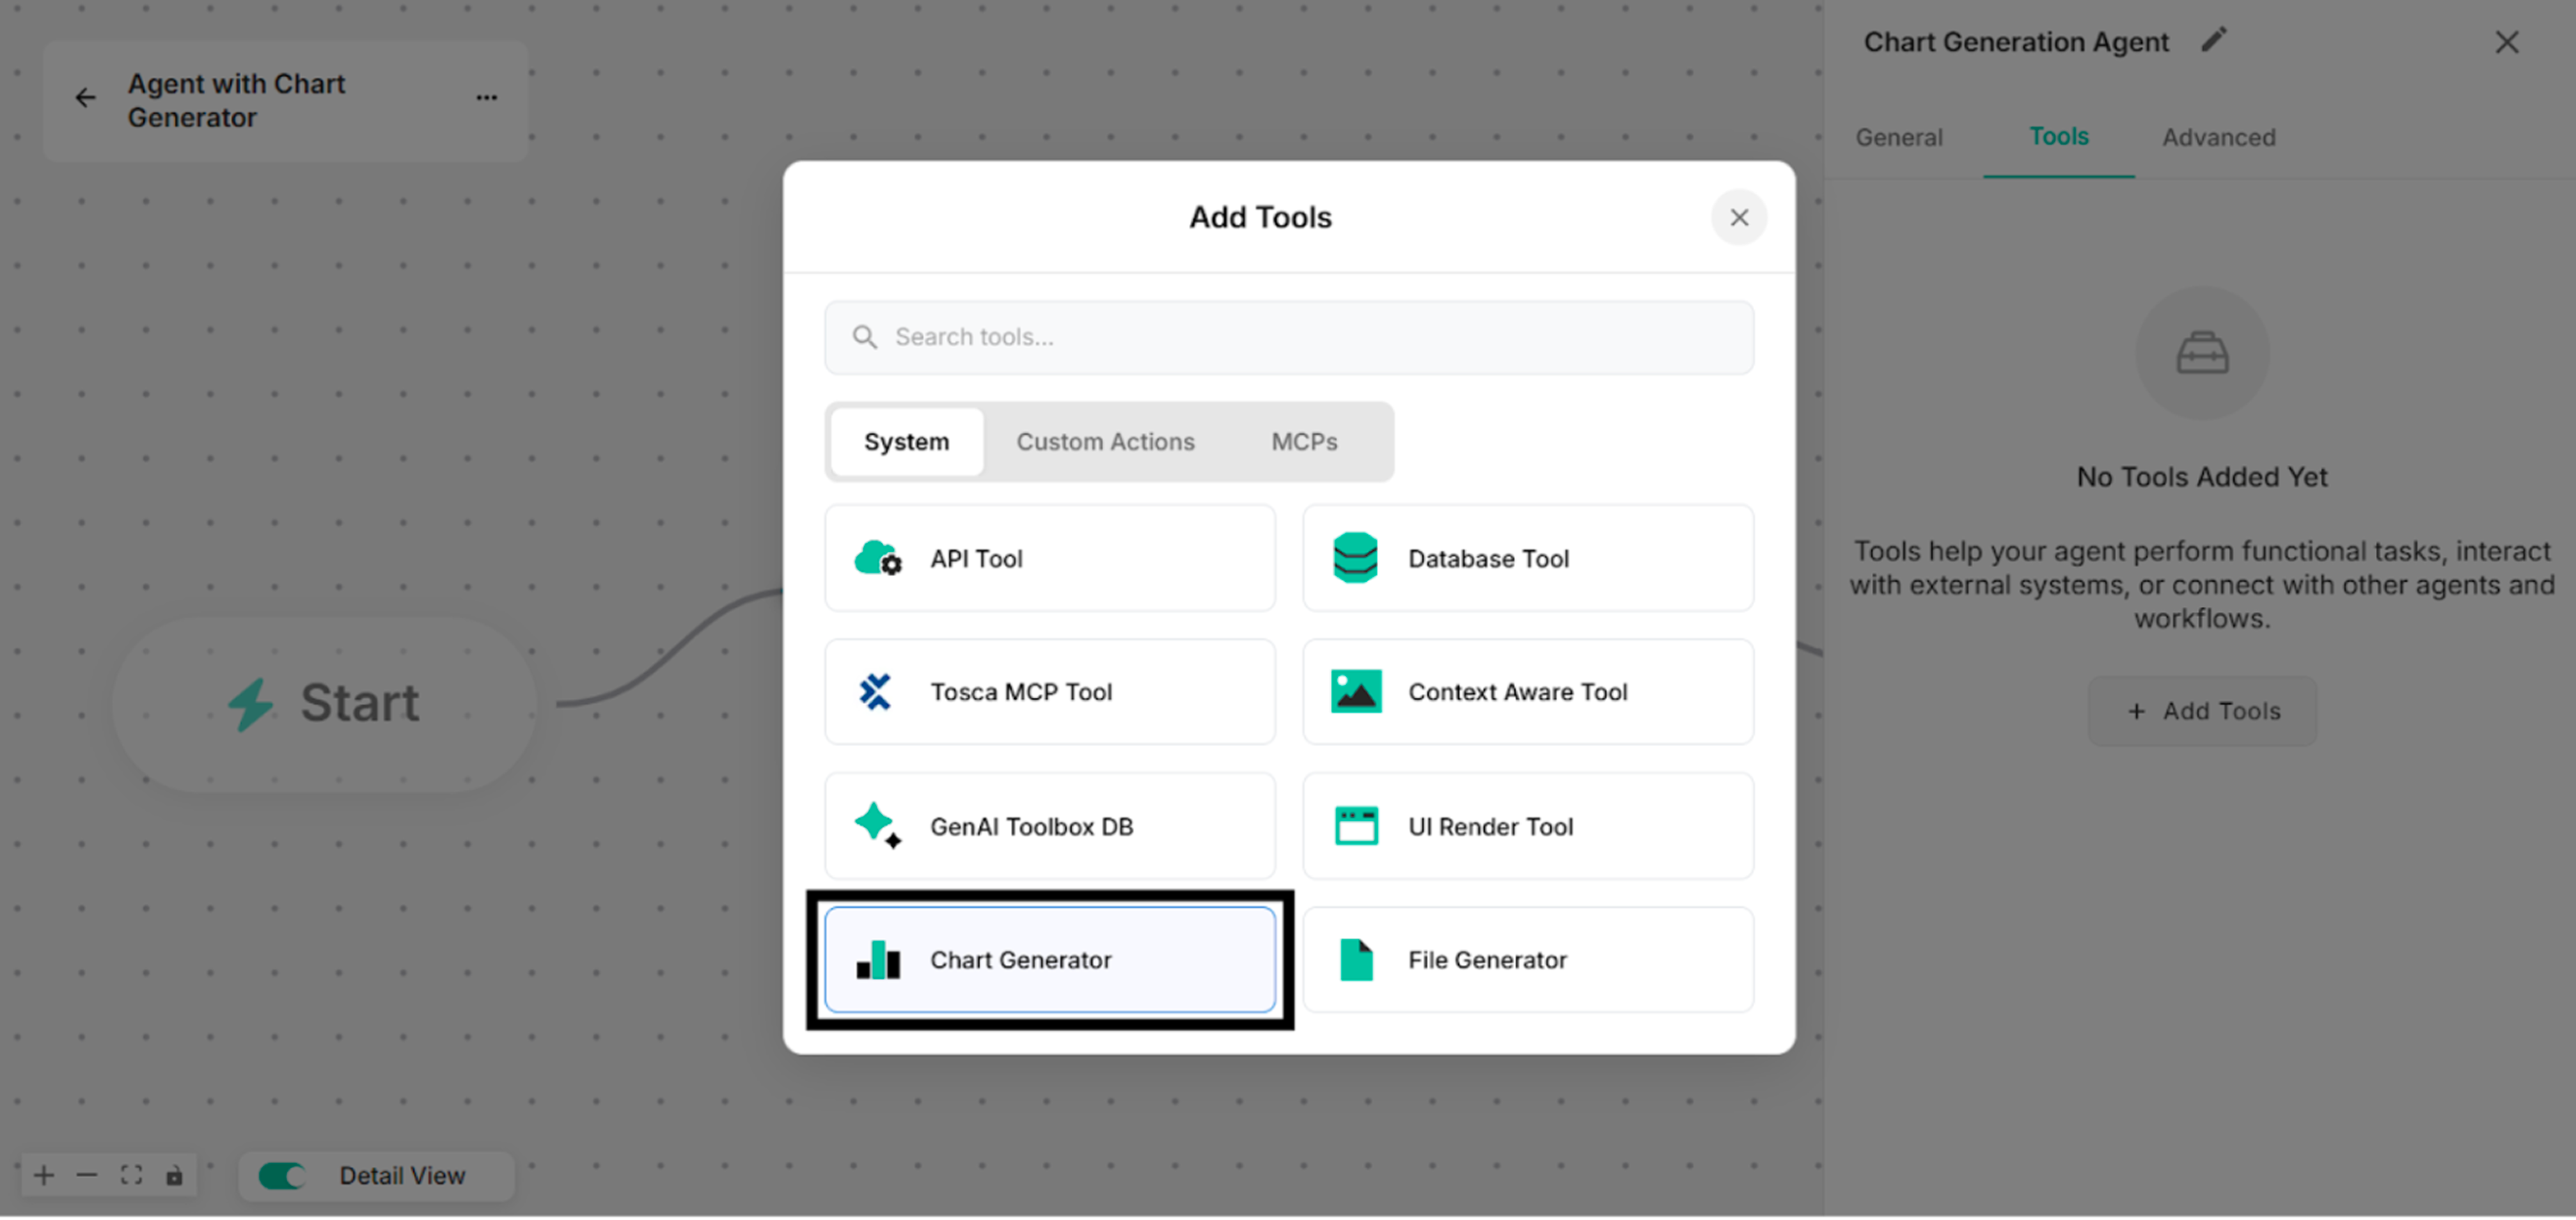
Task: Switch to the Custom Actions category
Action: [x=1105, y=441]
